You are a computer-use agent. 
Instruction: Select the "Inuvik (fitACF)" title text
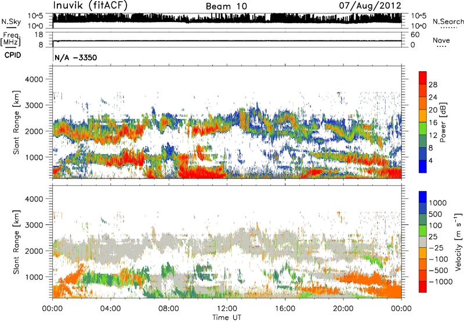click(x=90, y=5)
